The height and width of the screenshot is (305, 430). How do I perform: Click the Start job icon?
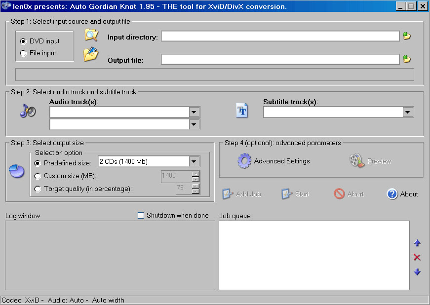[287, 194]
